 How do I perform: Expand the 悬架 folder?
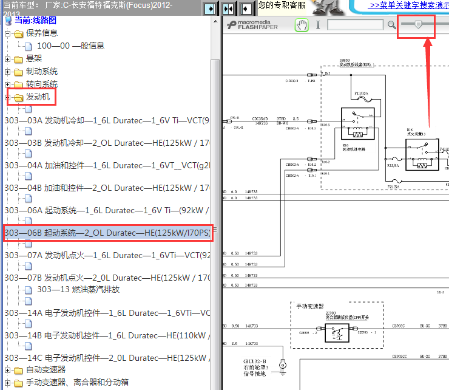[x=8, y=60]
